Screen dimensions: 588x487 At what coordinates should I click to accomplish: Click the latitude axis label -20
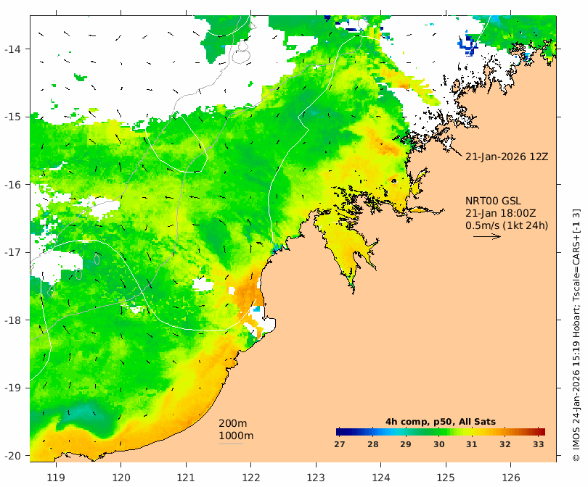12,456
